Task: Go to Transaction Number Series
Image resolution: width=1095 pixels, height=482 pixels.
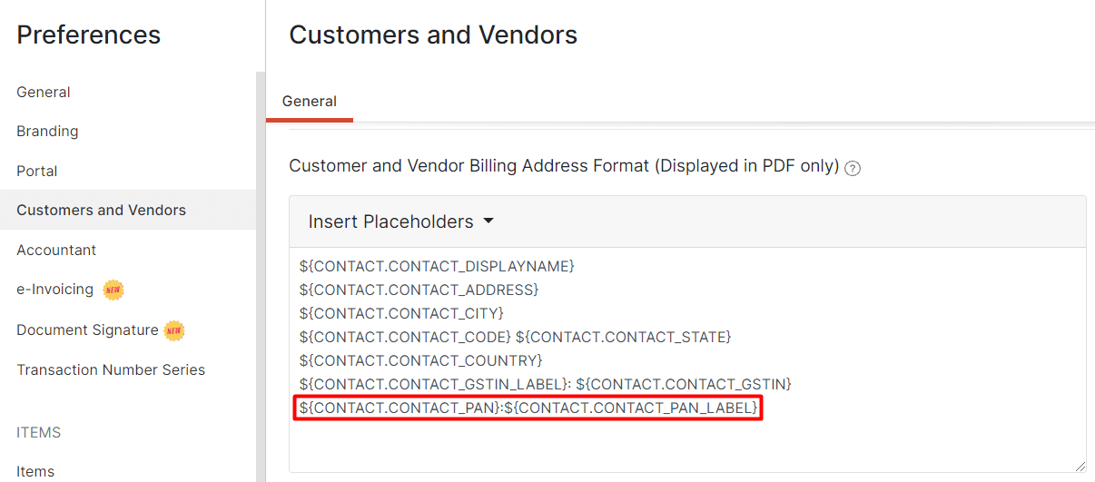Action: 111,369
